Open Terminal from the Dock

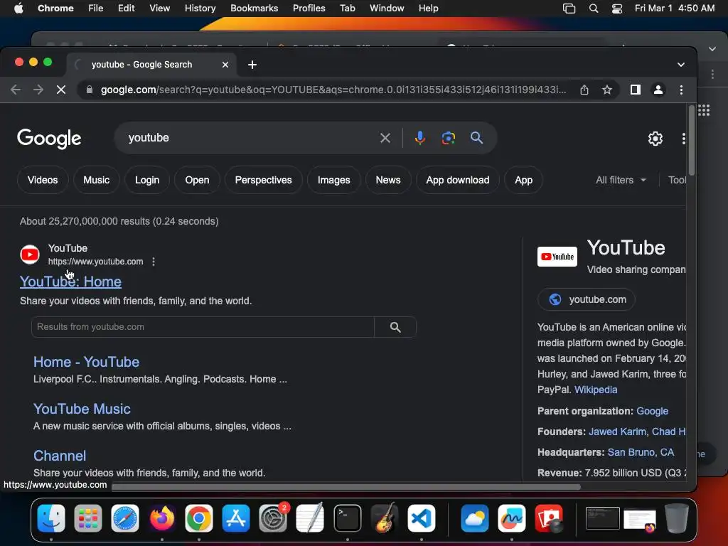click(347, 518)
